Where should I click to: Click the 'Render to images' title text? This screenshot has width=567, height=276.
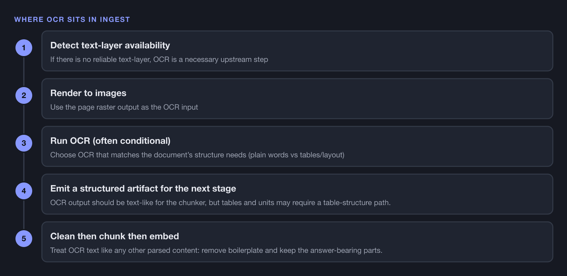(x=88, y=93)
